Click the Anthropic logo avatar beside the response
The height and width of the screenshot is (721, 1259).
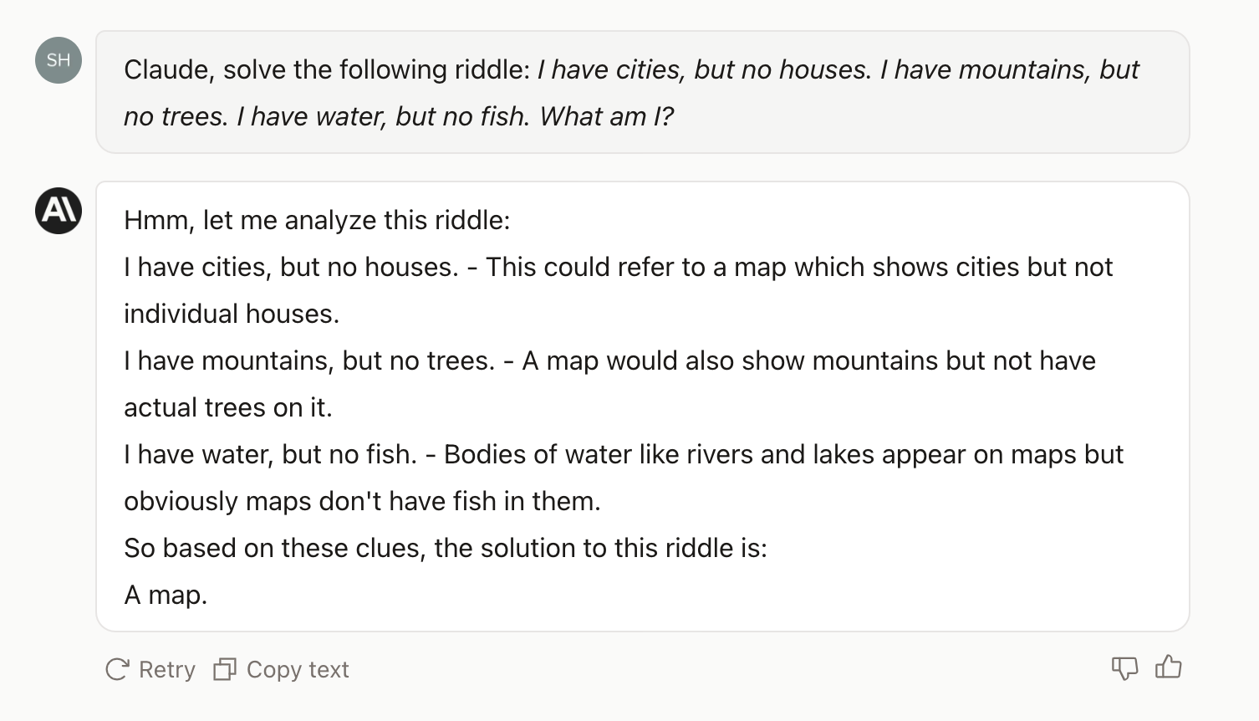tap(59, 210)
